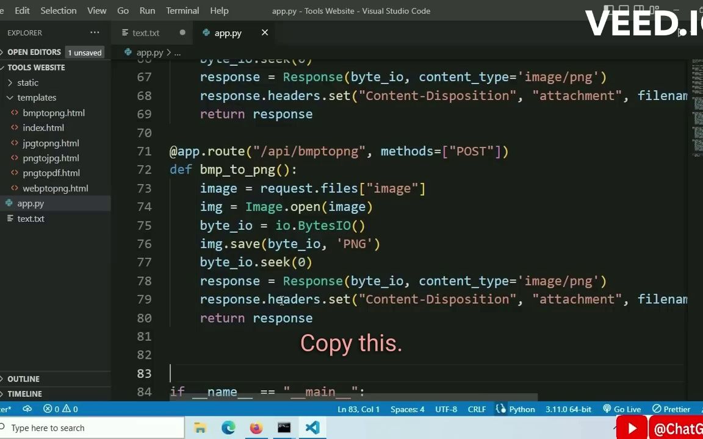Viewport: 703px width, 439px height.
Task: Open Explorer's more actions ellipsis menu
Action: 95,33
